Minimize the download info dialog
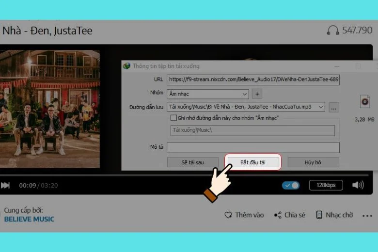 [x=337, y=66]
